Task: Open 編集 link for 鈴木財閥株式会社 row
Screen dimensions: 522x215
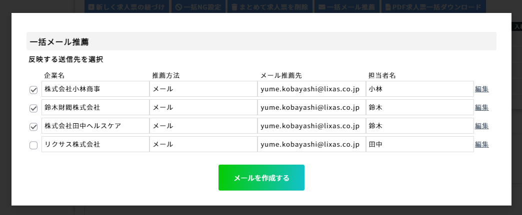Action: coord(481,107)
